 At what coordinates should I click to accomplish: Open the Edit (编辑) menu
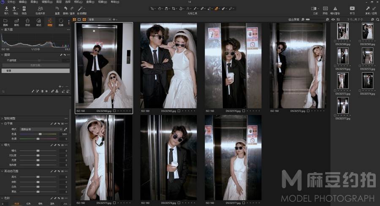(x=23, y=2)
